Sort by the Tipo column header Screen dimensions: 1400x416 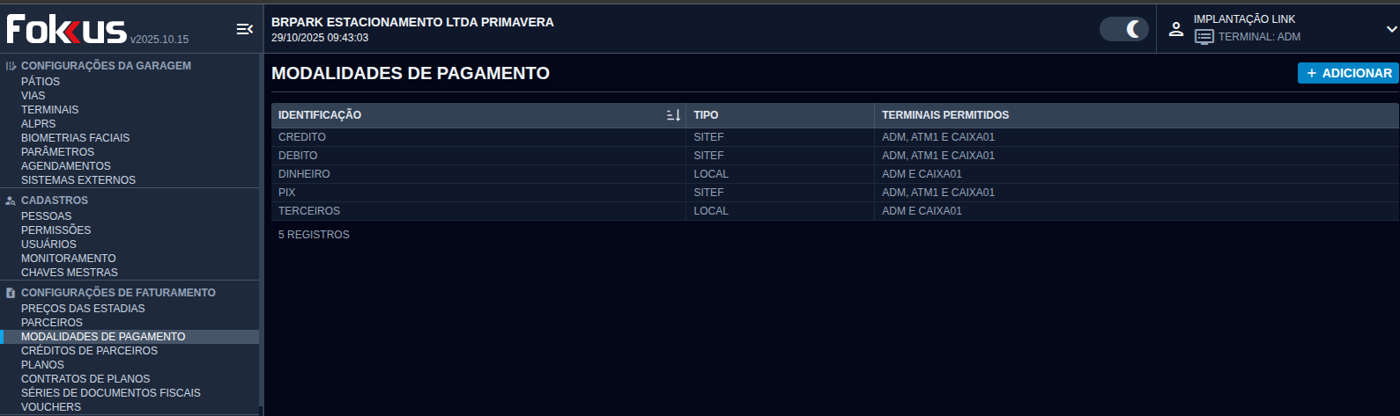[x=706, y=115]
